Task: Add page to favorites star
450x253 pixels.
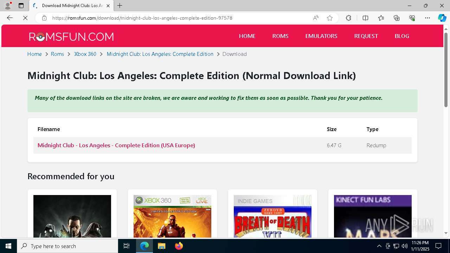Action: (x=330, y=18)
